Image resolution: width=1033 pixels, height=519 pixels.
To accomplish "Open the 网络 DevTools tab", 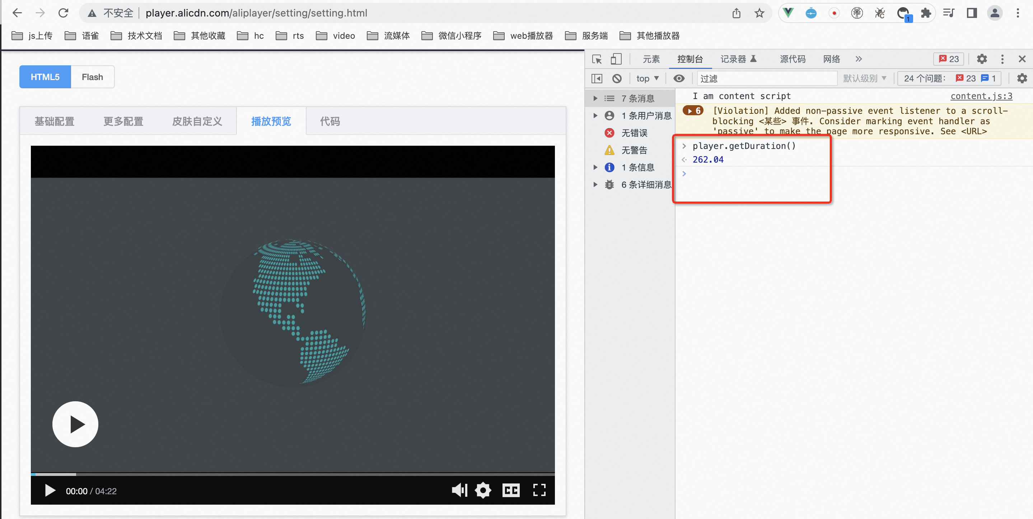I will pos(831,59).
